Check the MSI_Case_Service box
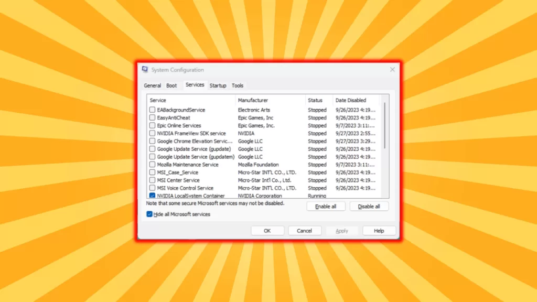 (153, 172)
